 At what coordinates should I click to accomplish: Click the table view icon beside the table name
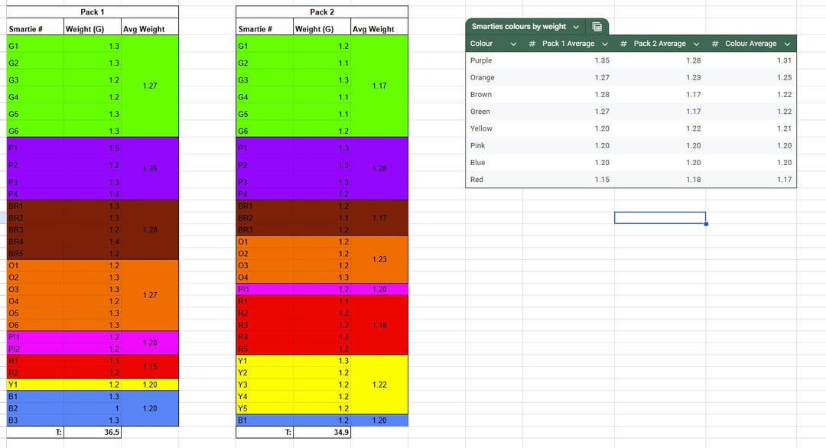point(597,27)
